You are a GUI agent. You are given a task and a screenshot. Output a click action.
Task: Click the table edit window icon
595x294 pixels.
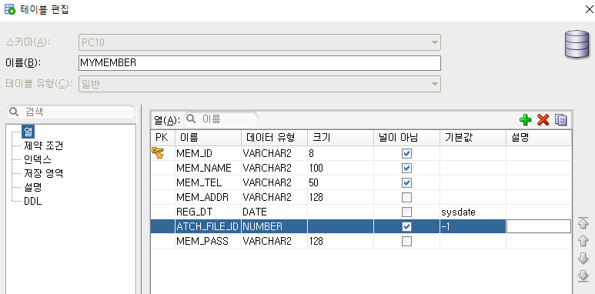[9, 9]
